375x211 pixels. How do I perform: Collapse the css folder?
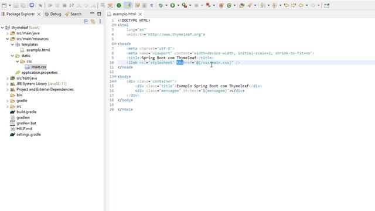(x=18, y=62)
